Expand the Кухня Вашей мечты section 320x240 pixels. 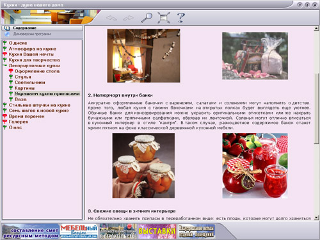click(x=5, y=54)
